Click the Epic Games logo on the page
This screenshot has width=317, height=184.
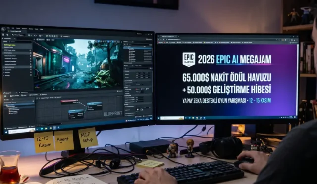point(189,59)
